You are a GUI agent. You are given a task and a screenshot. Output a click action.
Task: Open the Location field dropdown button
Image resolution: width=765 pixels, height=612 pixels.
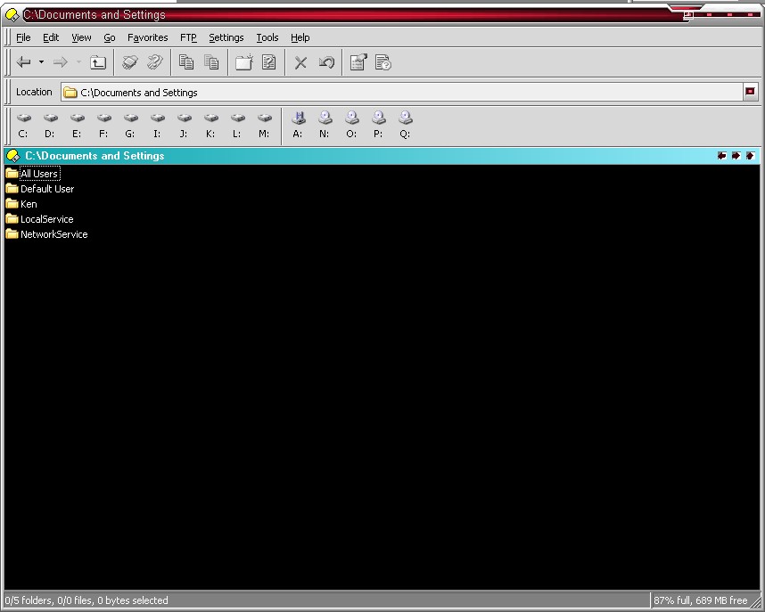tap(751, 92)
